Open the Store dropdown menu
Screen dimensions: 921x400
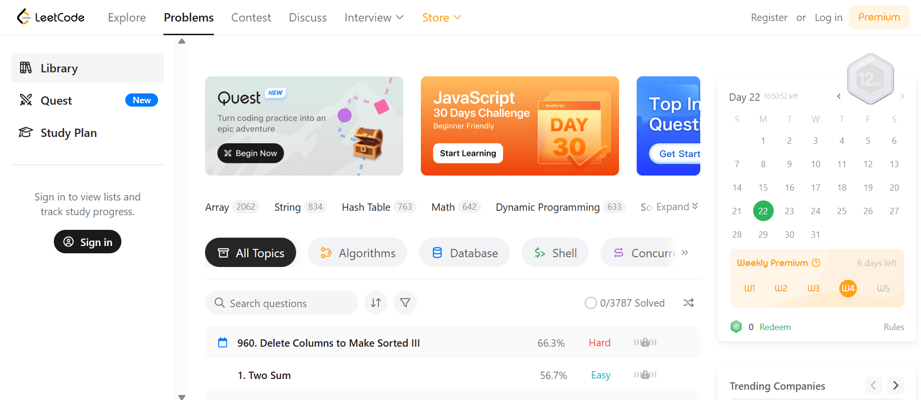[x=441, y=18]
